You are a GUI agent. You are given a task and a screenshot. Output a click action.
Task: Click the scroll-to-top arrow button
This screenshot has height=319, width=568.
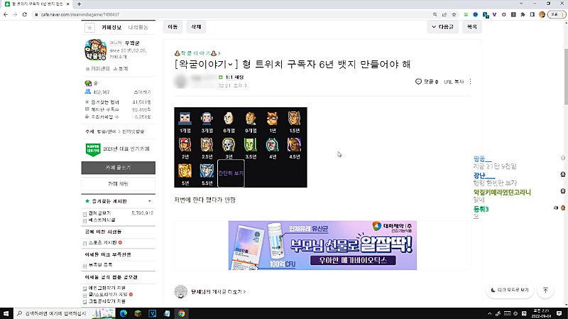(x=545, y=290)
